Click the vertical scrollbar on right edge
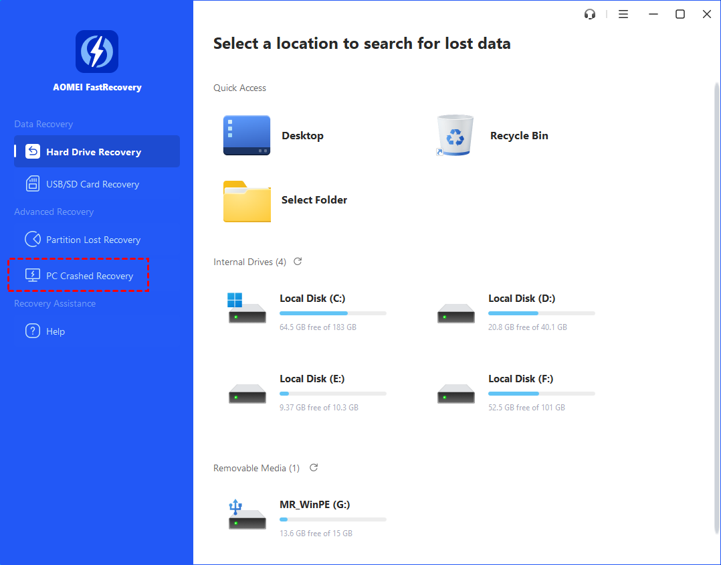The height and width of the screenshot is (565, 721). (x=716, y=307)
